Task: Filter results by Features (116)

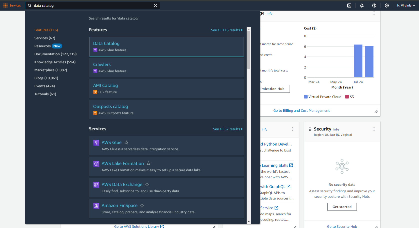Action: (46, 30)
